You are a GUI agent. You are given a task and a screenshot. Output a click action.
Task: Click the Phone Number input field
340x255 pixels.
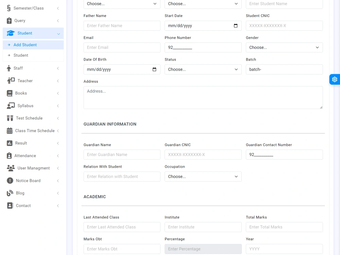pos(203,48)
